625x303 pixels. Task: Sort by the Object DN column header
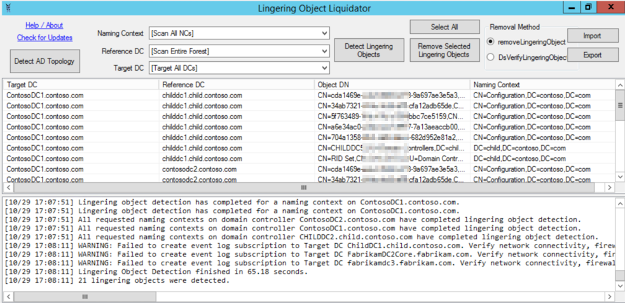392,85
